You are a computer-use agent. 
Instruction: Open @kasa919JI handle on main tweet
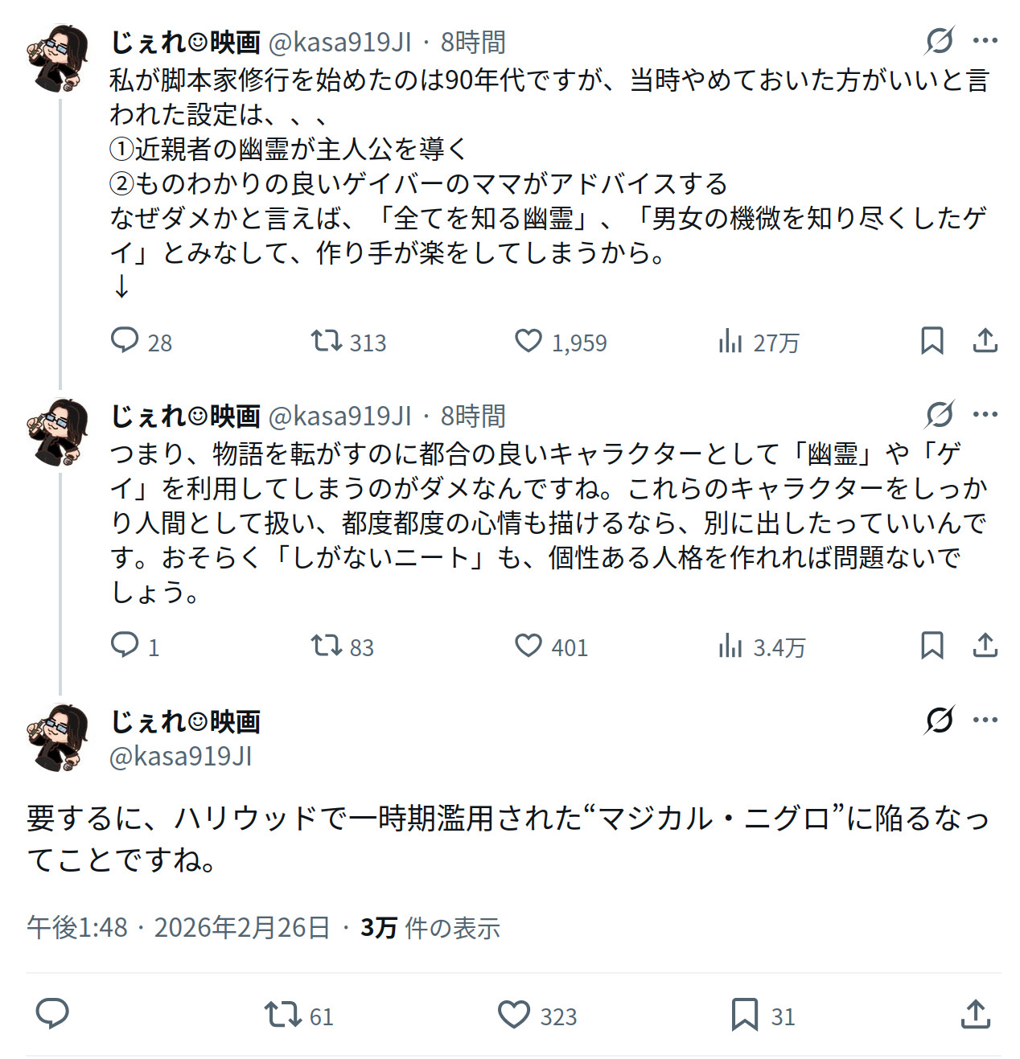(180, 756)
